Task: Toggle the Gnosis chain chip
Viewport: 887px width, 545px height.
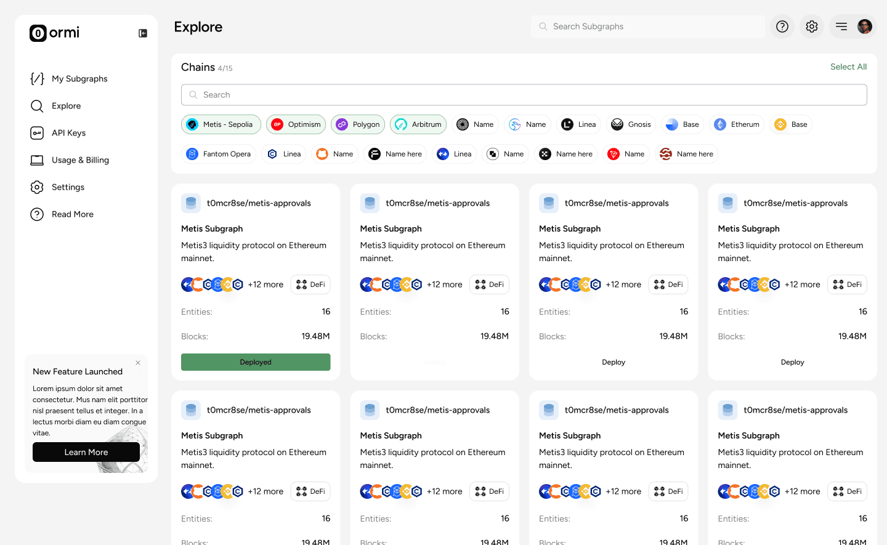Action: [x=631, y=124]
